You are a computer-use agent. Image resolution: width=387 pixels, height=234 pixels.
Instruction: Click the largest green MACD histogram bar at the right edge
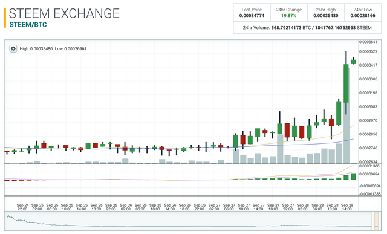pos(353,177)
